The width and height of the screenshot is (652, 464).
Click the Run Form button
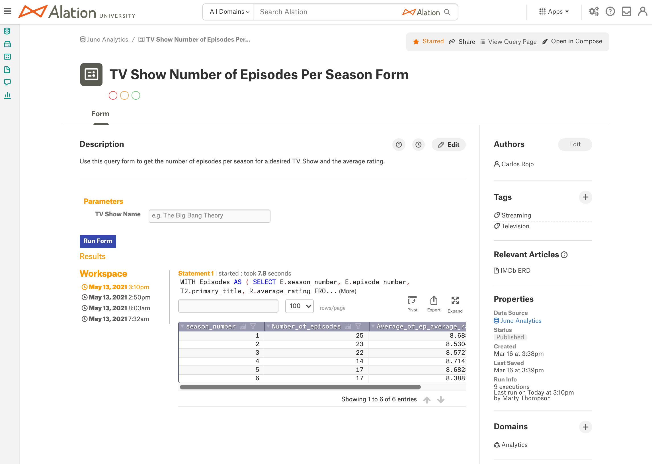tap(98, 241)
